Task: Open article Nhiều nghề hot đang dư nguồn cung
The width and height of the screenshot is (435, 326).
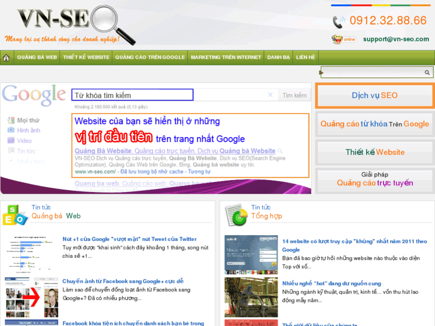Action: click(x=331, y=284)
